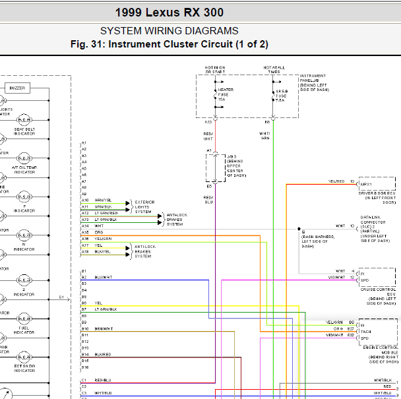Click the "LT GRN/RED" wire label at A12
The height and width of the screenshot is (399, 401).
[x=106, y=213]
